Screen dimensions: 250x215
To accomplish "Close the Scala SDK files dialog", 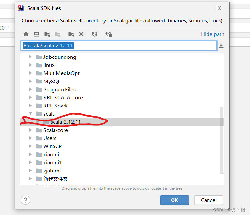I will pos(220,8).
